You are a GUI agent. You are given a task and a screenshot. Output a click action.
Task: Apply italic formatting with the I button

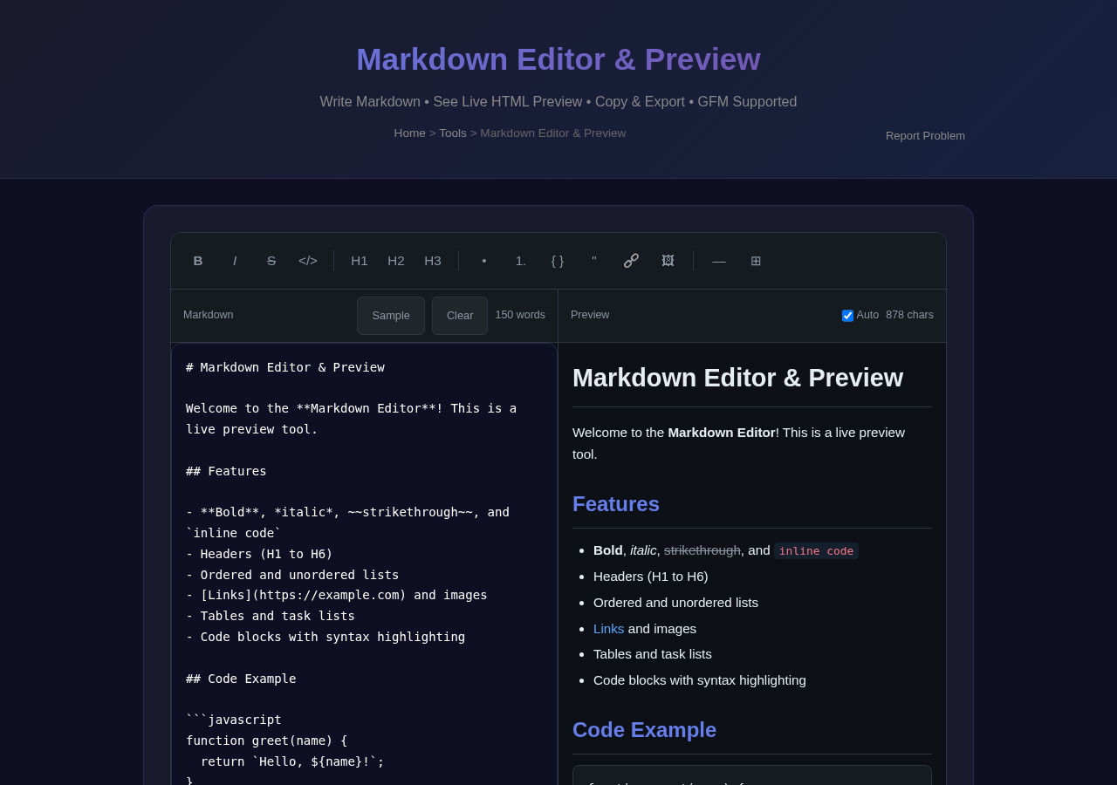pos(235,261)
